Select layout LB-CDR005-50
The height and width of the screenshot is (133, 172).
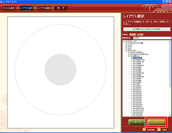[x=138, y=73]
